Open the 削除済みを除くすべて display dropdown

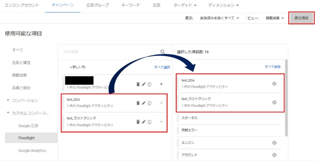[219, 18]
